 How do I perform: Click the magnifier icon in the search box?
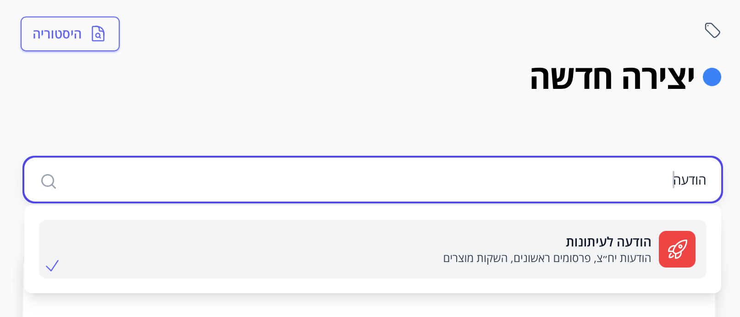click(x=48, y=181)
